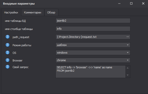148x94 pixels.
Task: Click the имя таблицы БД label
Action: (x=15, y=21)
